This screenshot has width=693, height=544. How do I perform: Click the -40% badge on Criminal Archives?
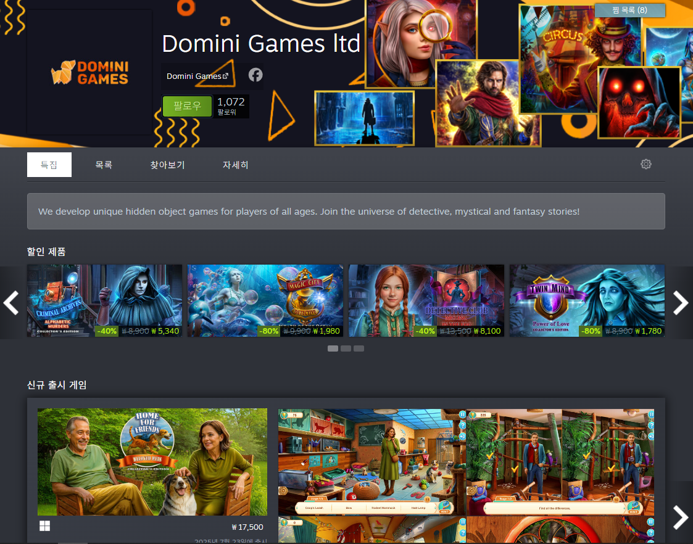click(107, 331)
